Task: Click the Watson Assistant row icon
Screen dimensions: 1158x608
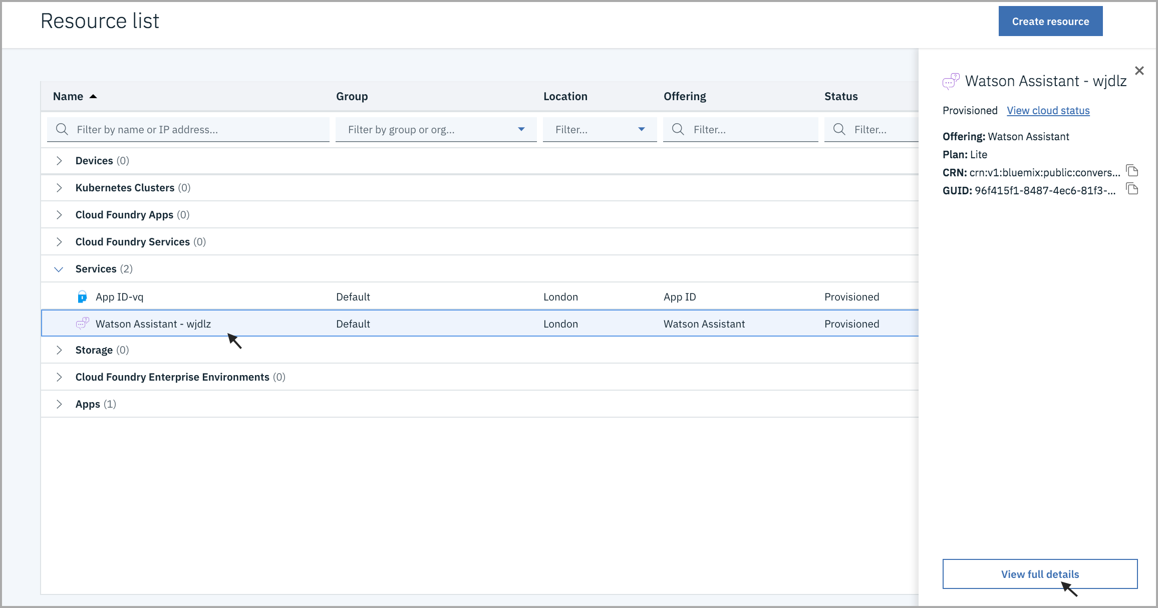Action: click(82, 324)
